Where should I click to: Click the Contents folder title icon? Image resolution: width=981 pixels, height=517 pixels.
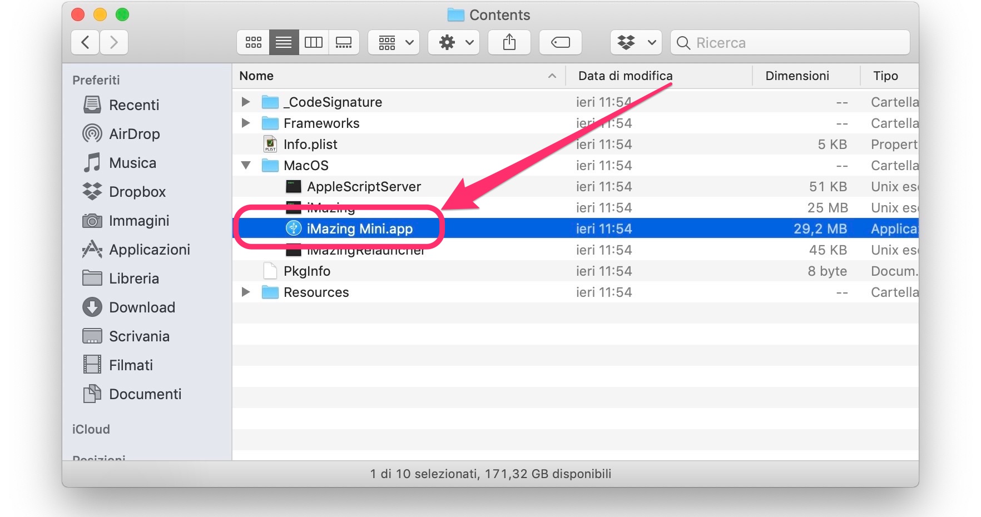pyautogui.click(x=456, y=15)
